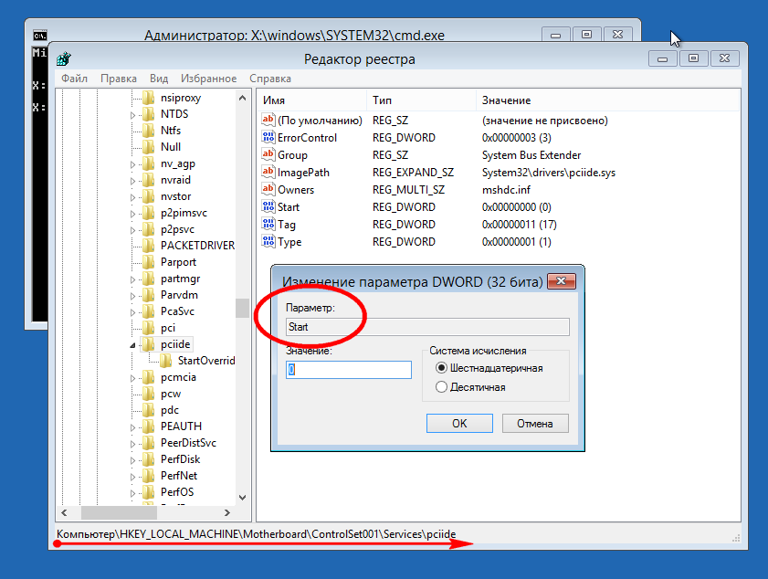Image resolution: width=768 pixels, height=579 pixels.
Task: Close the DWORD edit dialog
Action: (562, 281)
